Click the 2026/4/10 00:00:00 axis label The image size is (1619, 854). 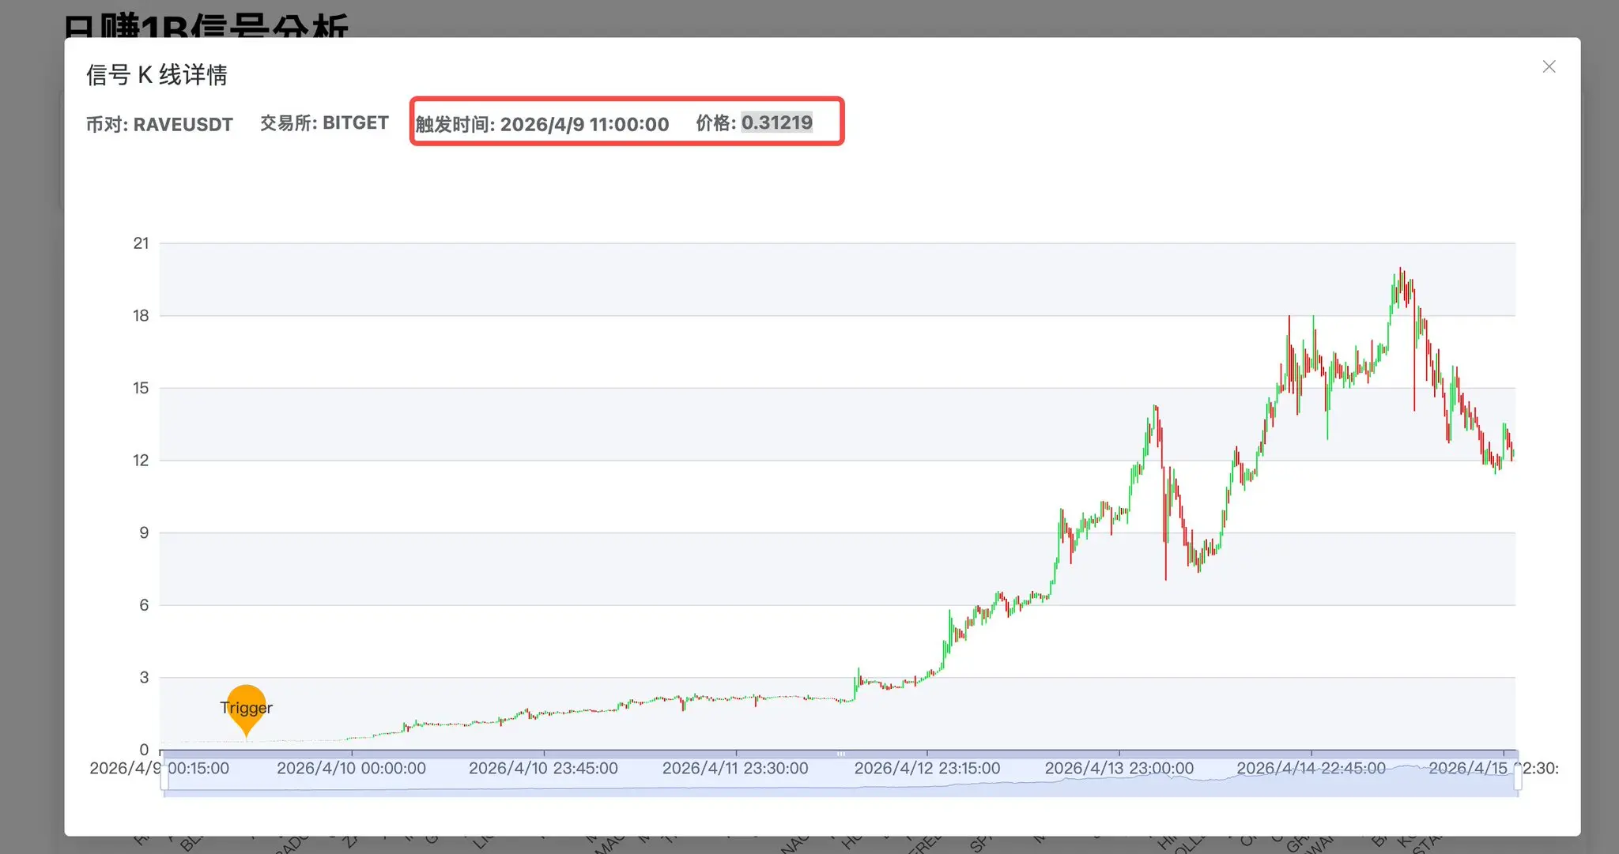(x=351, y=768)
